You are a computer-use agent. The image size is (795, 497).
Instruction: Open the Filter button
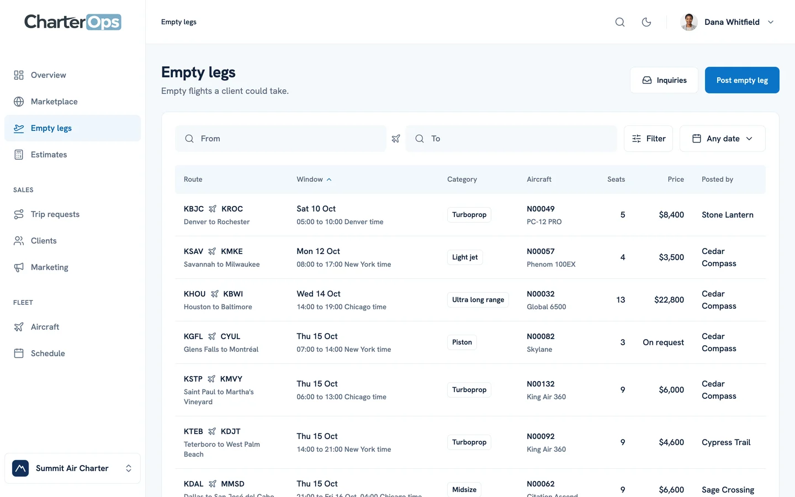648,139
